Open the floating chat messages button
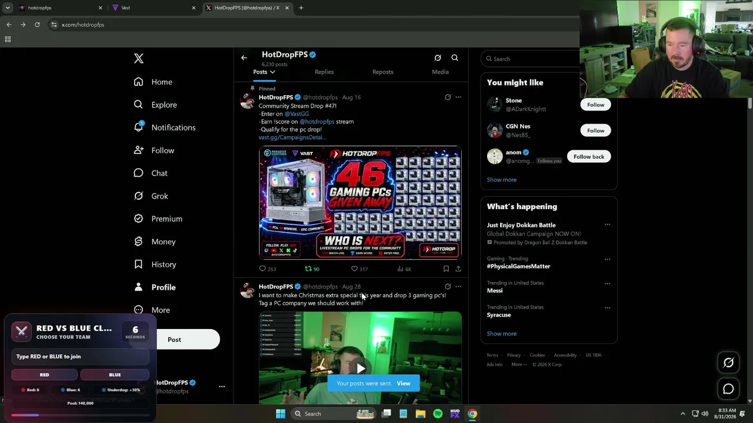Image resolution: width=753 pixels, height=423 pixels. coord(728,389)
